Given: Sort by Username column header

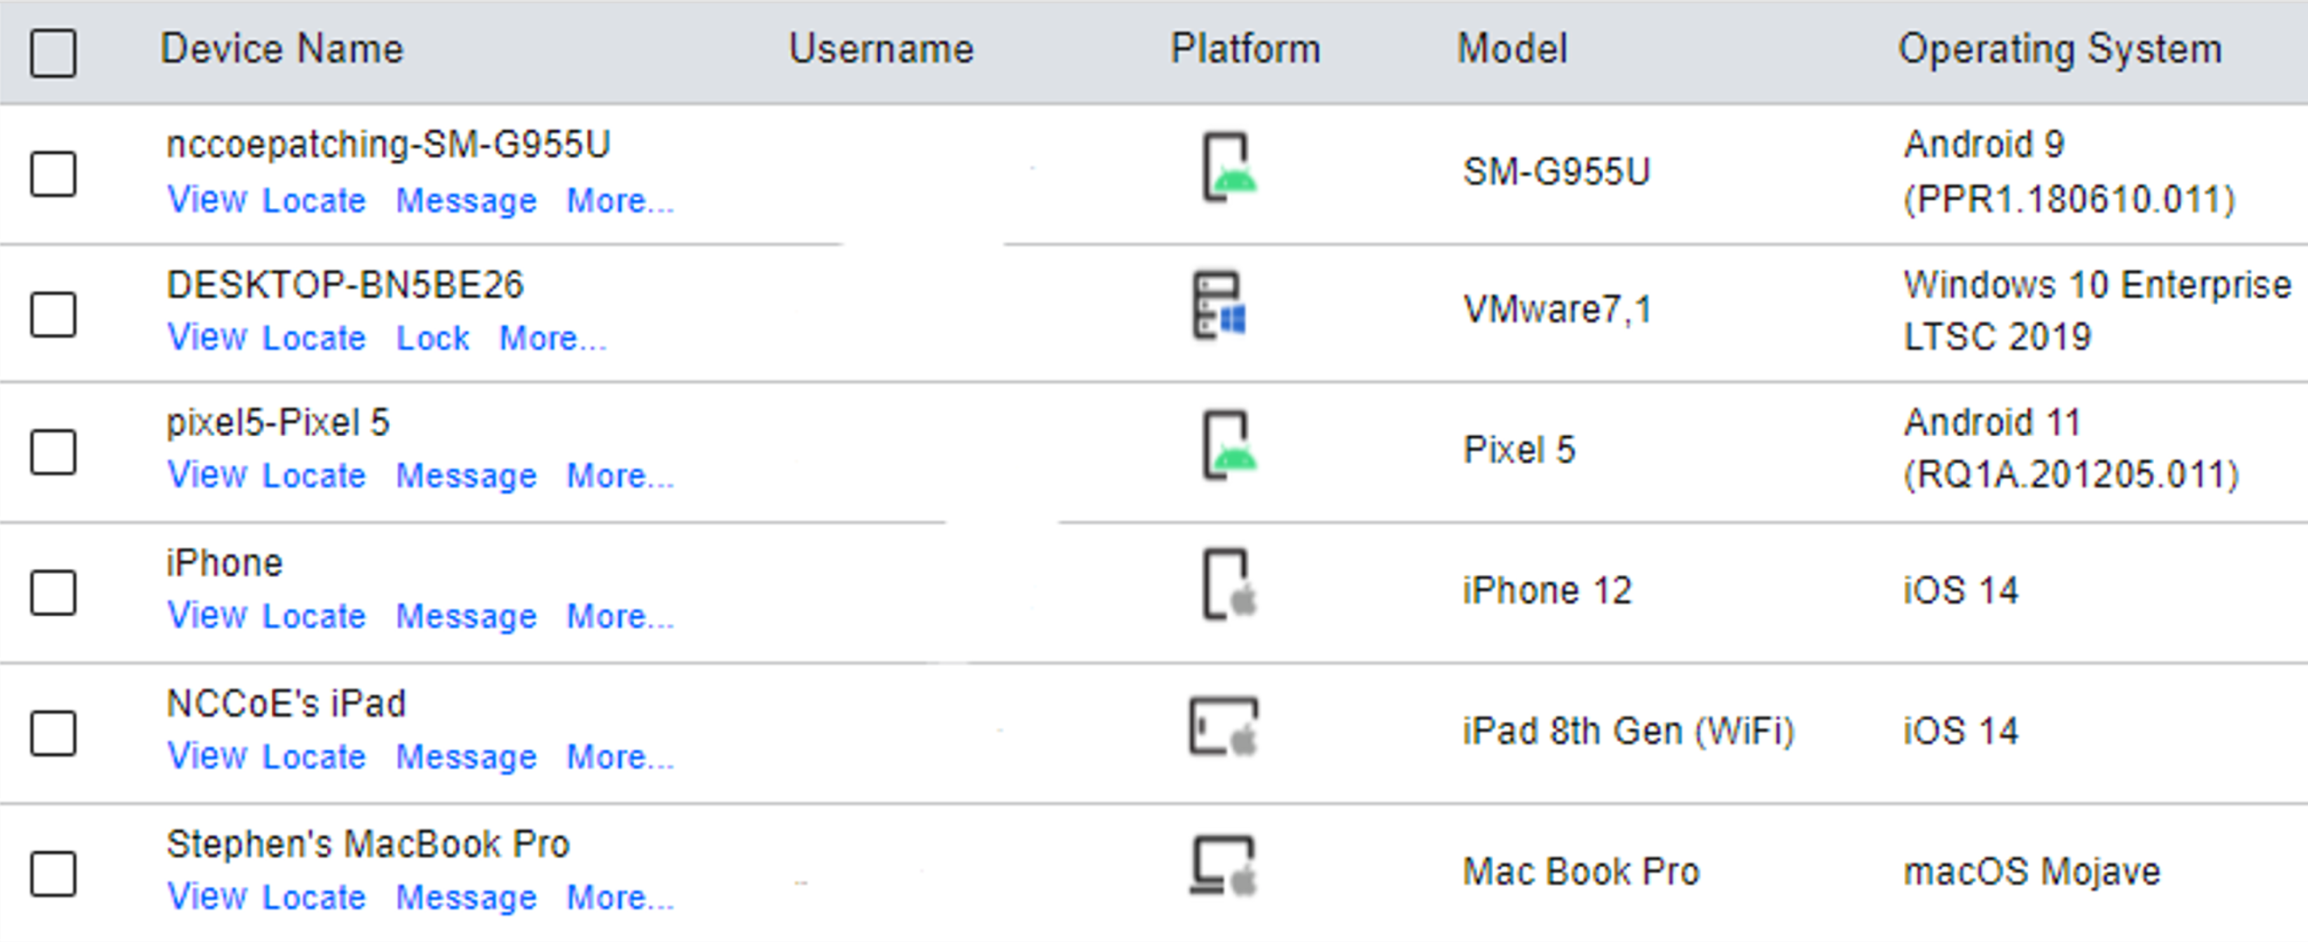Looking at the screenshot, I should [x=881, y=48].
